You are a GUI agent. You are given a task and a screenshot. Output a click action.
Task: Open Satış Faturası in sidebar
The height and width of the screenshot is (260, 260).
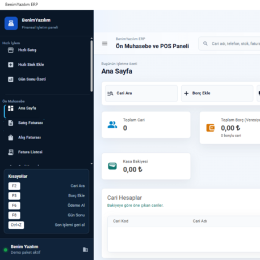coord(31,123)
